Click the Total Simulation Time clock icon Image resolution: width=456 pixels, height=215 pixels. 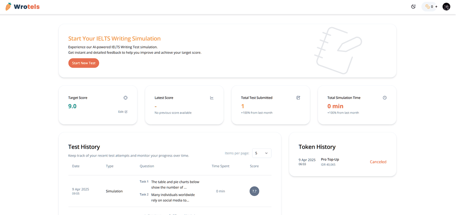(x=385, y=98)
